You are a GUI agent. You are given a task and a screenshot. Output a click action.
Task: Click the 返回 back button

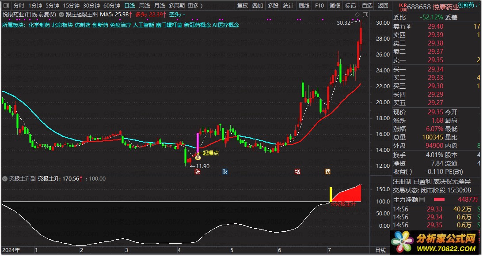(x=383, y=6)
